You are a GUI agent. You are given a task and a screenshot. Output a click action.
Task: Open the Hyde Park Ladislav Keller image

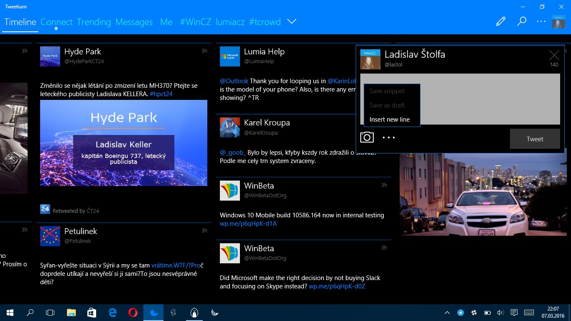point(124,143)
